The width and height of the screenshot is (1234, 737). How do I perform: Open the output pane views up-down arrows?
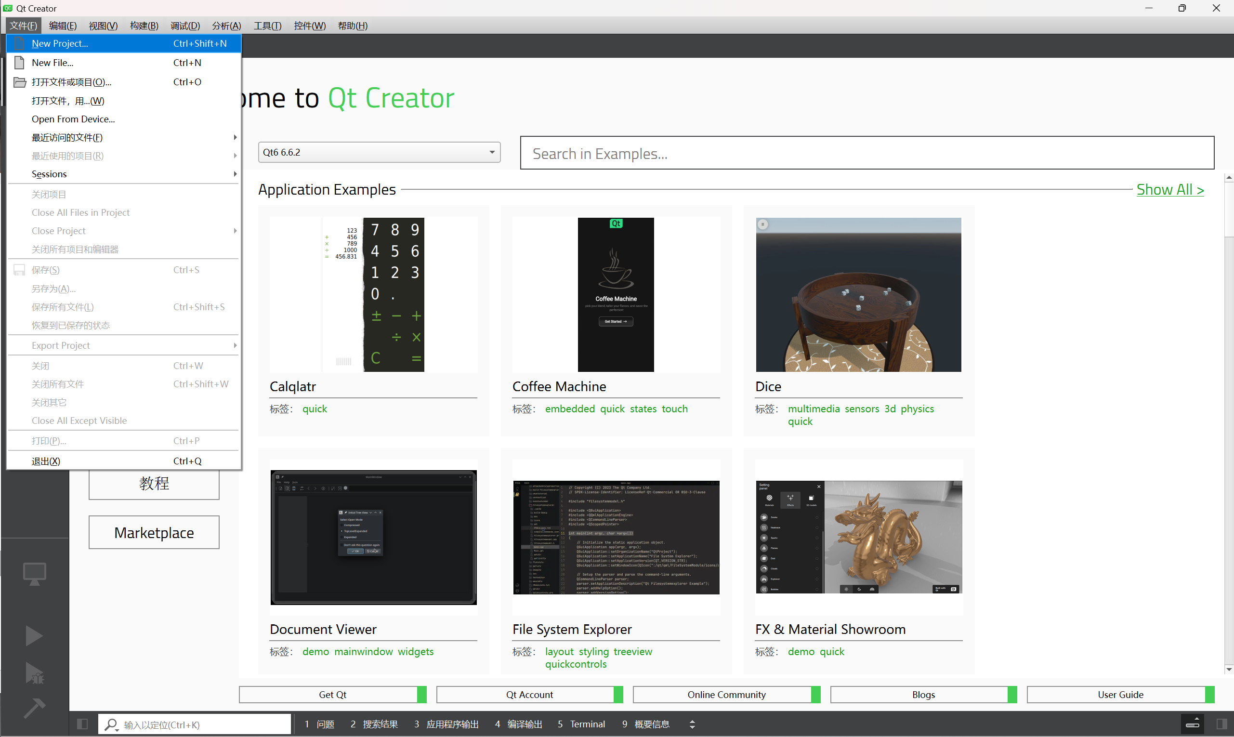click(692, 724)
